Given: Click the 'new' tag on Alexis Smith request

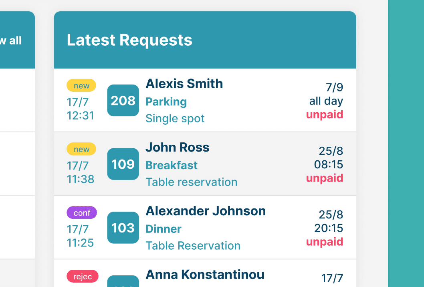Looking at the screenshot, I should click(x=81, y=85).
